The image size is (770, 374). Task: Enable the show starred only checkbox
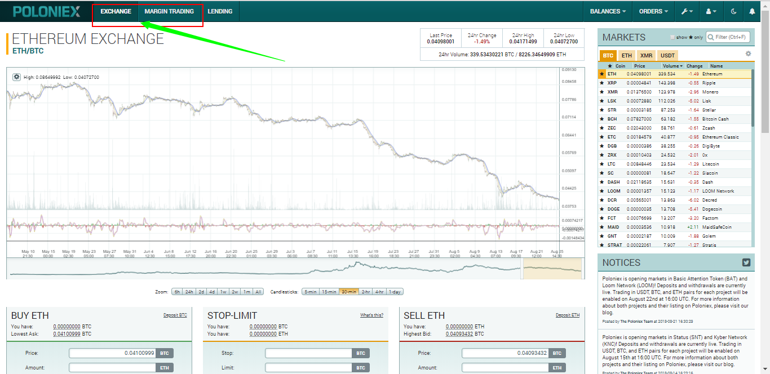tap(672, 37)
